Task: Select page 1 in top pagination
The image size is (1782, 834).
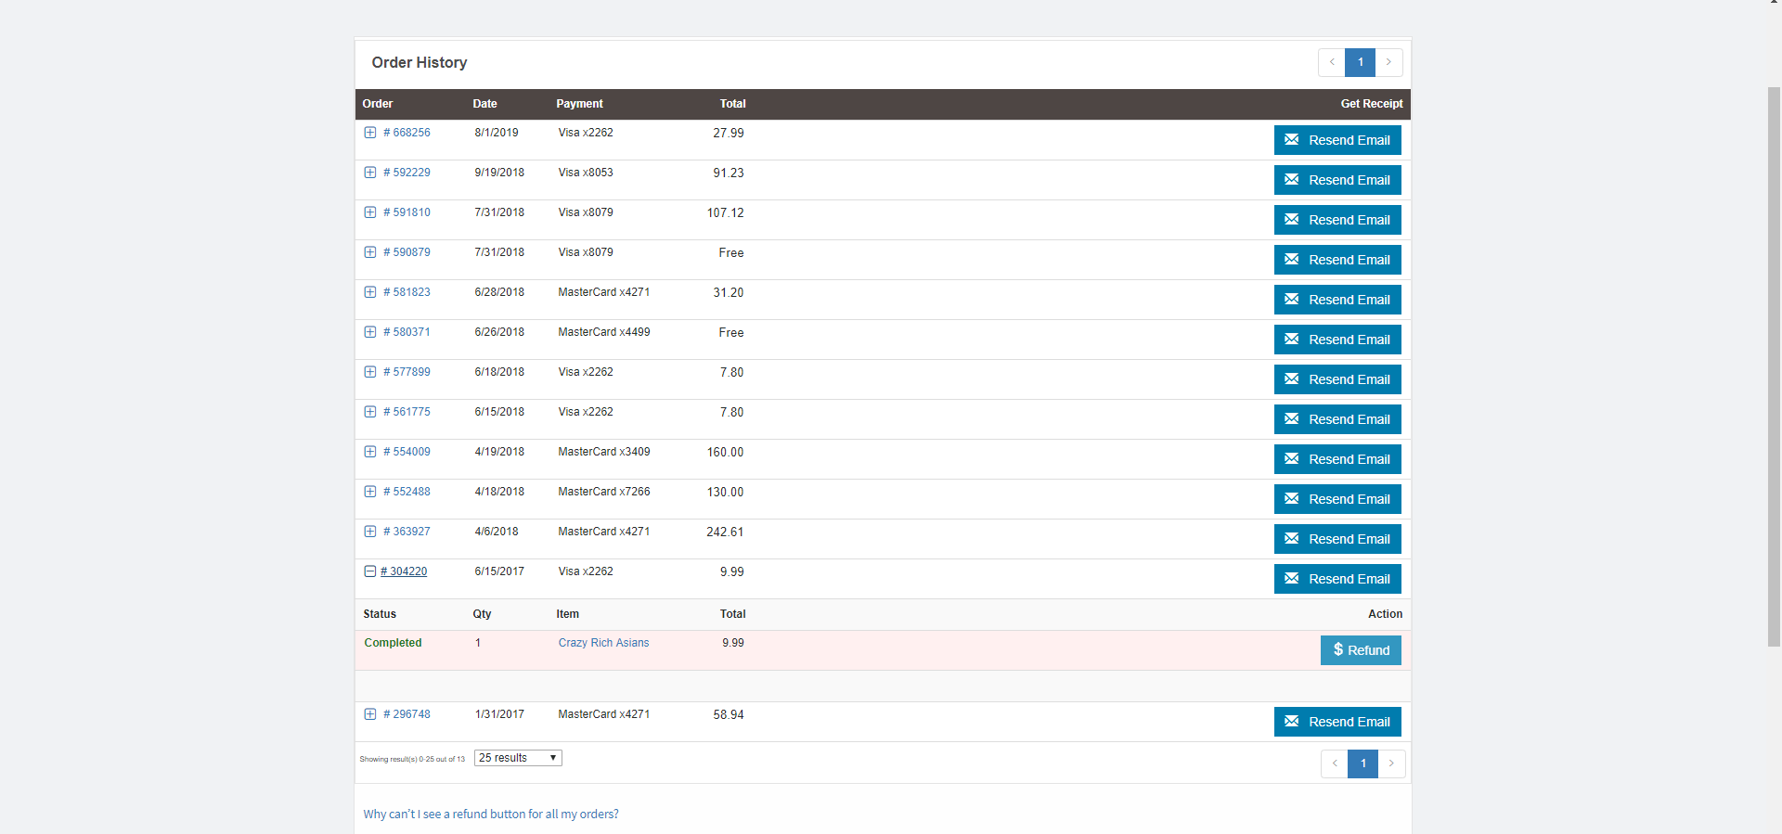Action: pyautogui.click(x=1361, y=62)
